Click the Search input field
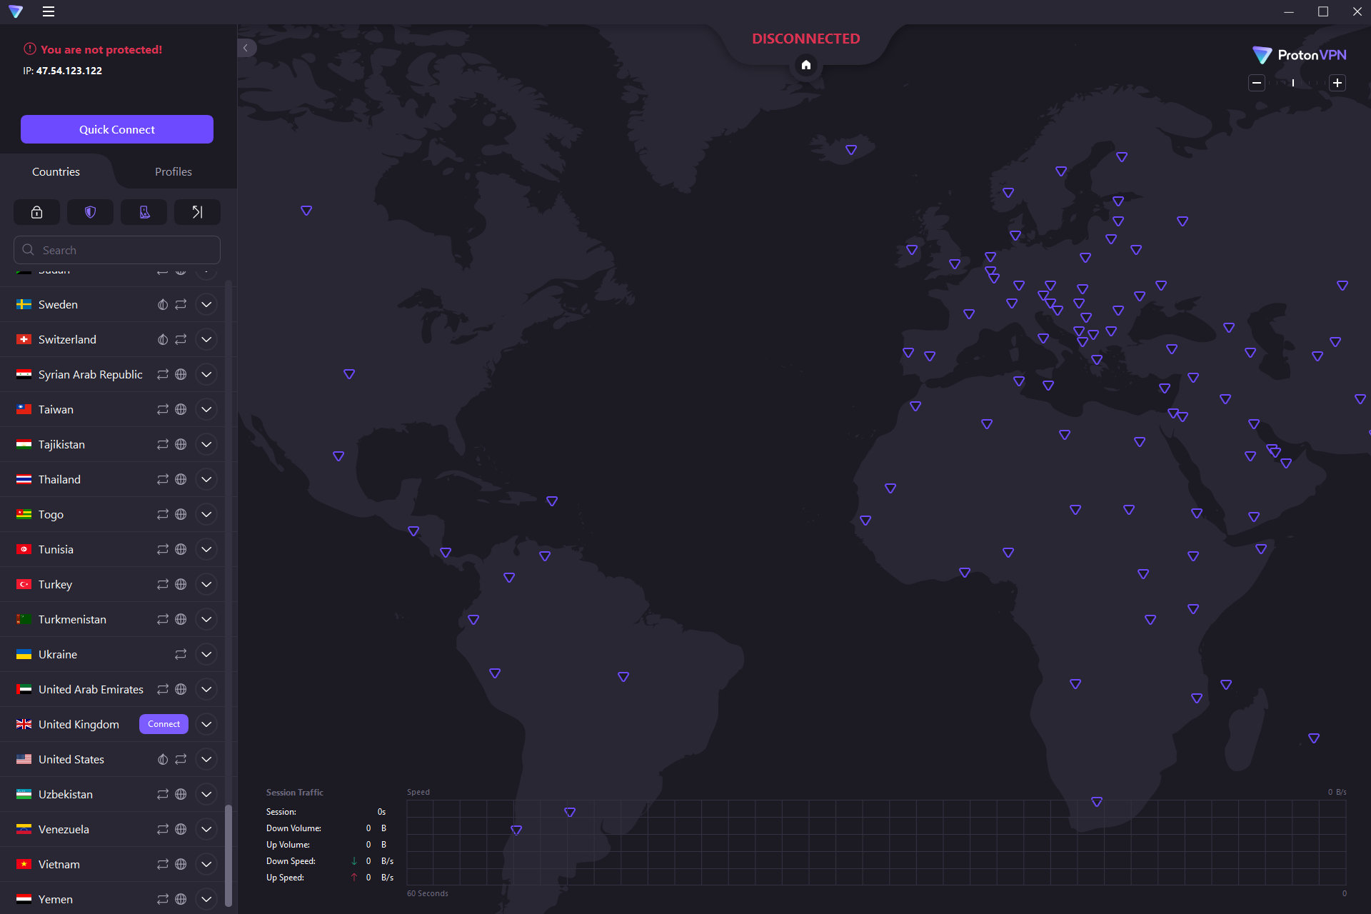The width and height of the screenshot is (1371, 914). pos(115,249)
